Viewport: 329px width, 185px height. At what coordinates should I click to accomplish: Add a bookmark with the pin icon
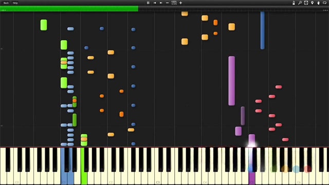[312, 3]
